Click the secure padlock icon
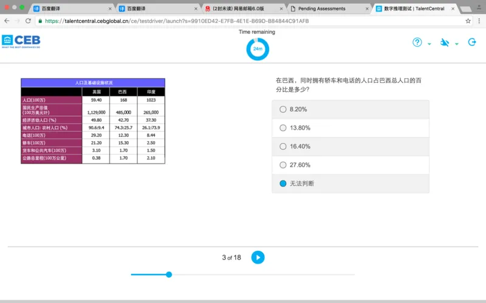The height and width of the screenshot is (303, 486). [40, 21]
